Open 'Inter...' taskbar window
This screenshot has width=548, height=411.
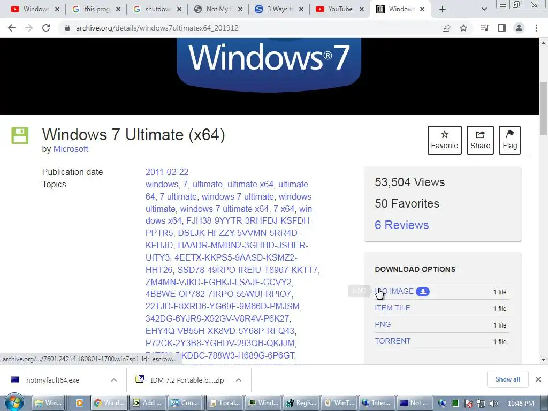pyautogui.click(x=378, y=403)
